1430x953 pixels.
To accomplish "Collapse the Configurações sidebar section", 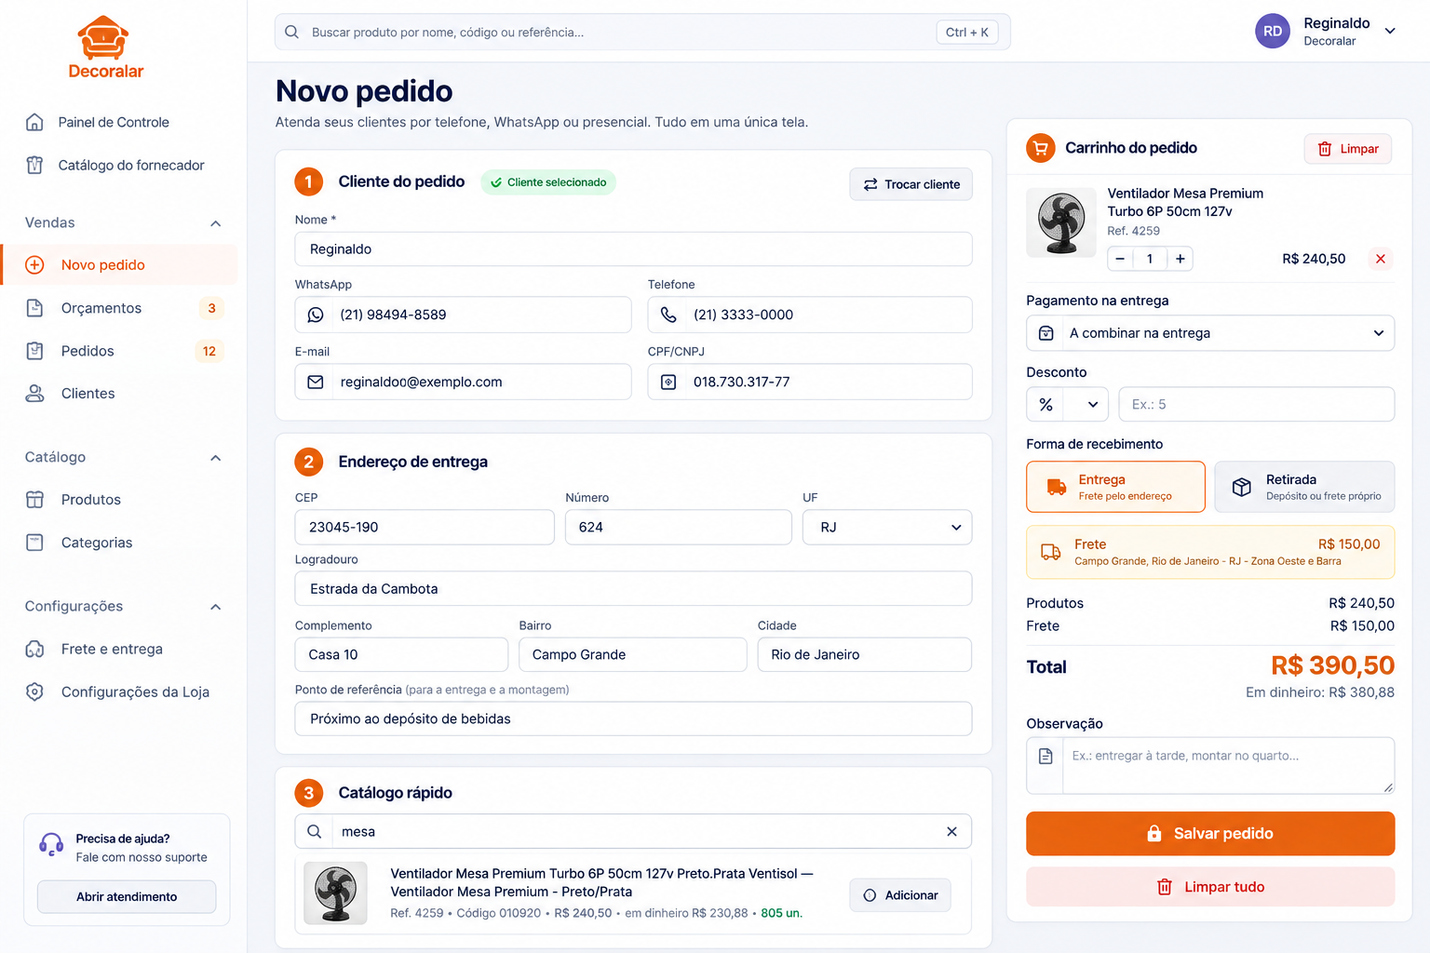I will 216,607.
